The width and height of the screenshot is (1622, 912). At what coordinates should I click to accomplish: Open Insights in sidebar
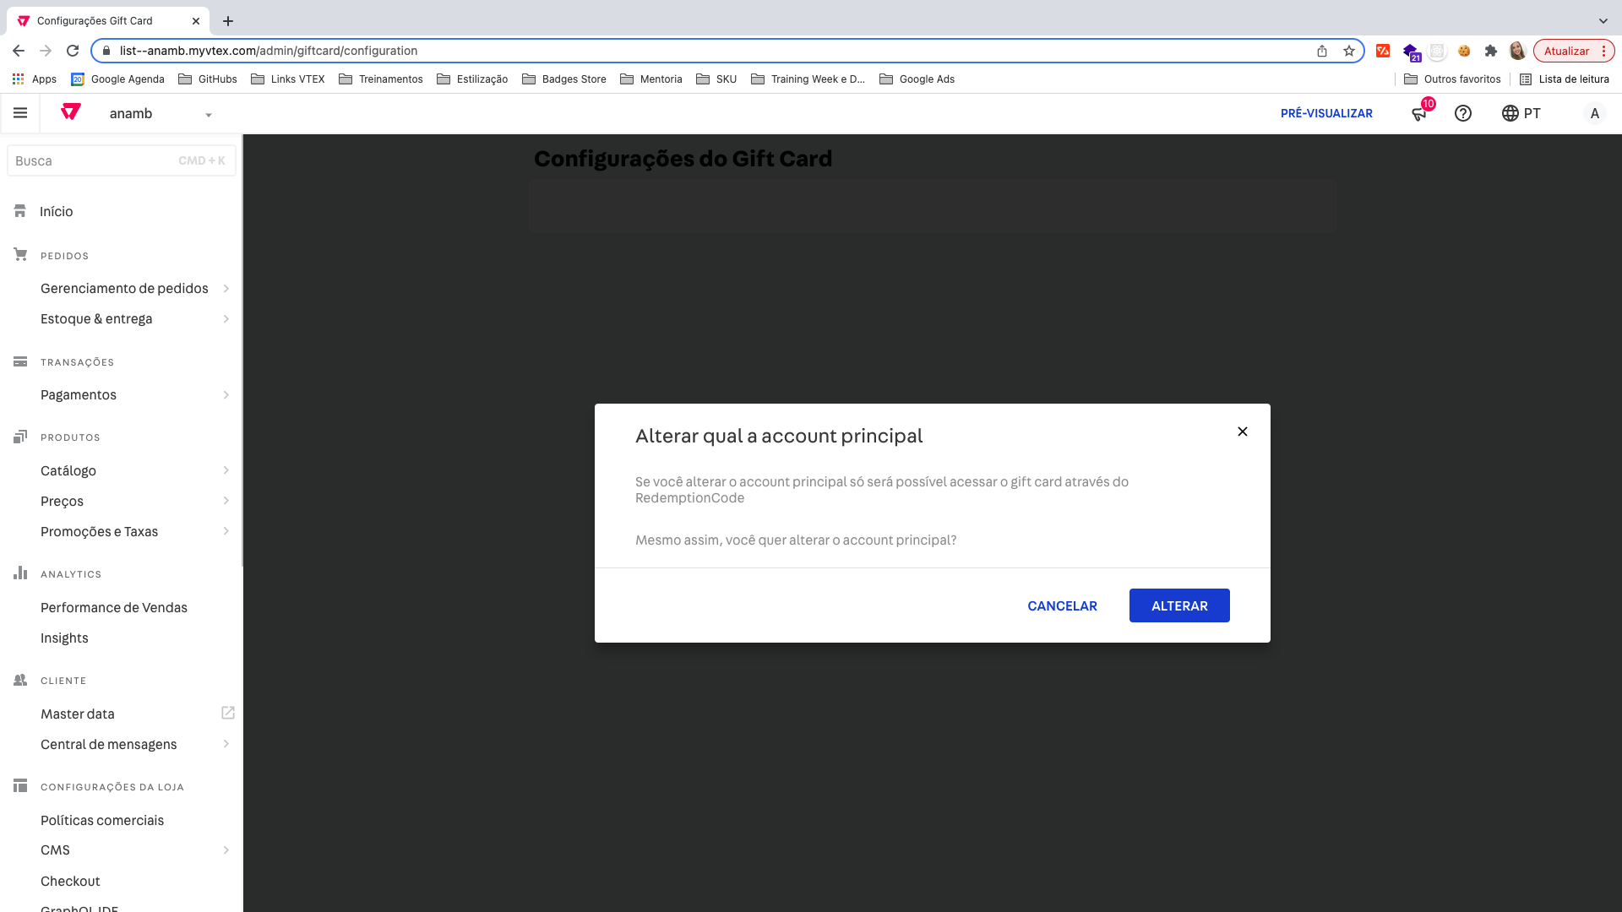coord(64,638)
